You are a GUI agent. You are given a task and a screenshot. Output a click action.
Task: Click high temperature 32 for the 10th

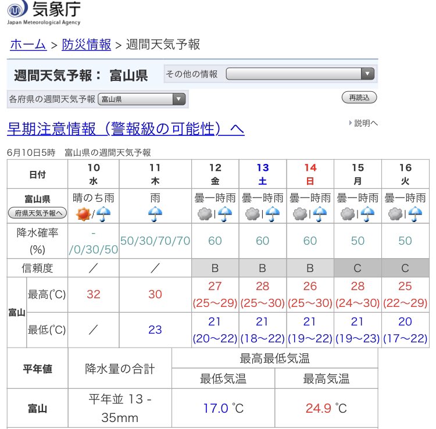click(94, 294)
